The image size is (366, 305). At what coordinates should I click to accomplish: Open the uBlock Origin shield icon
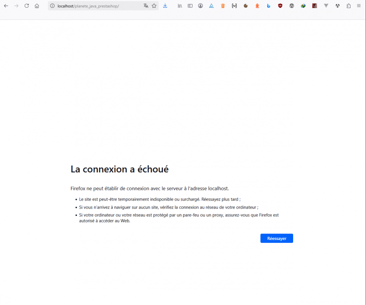[280, 6]
